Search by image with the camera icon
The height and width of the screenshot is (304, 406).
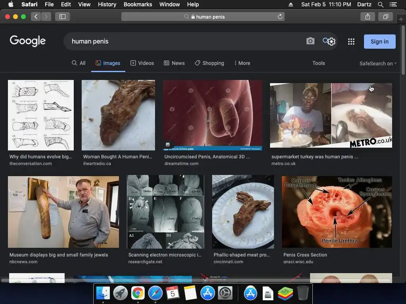tap(310, 41)
